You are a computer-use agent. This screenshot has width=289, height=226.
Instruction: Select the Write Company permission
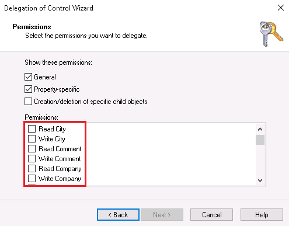(32, 178)
